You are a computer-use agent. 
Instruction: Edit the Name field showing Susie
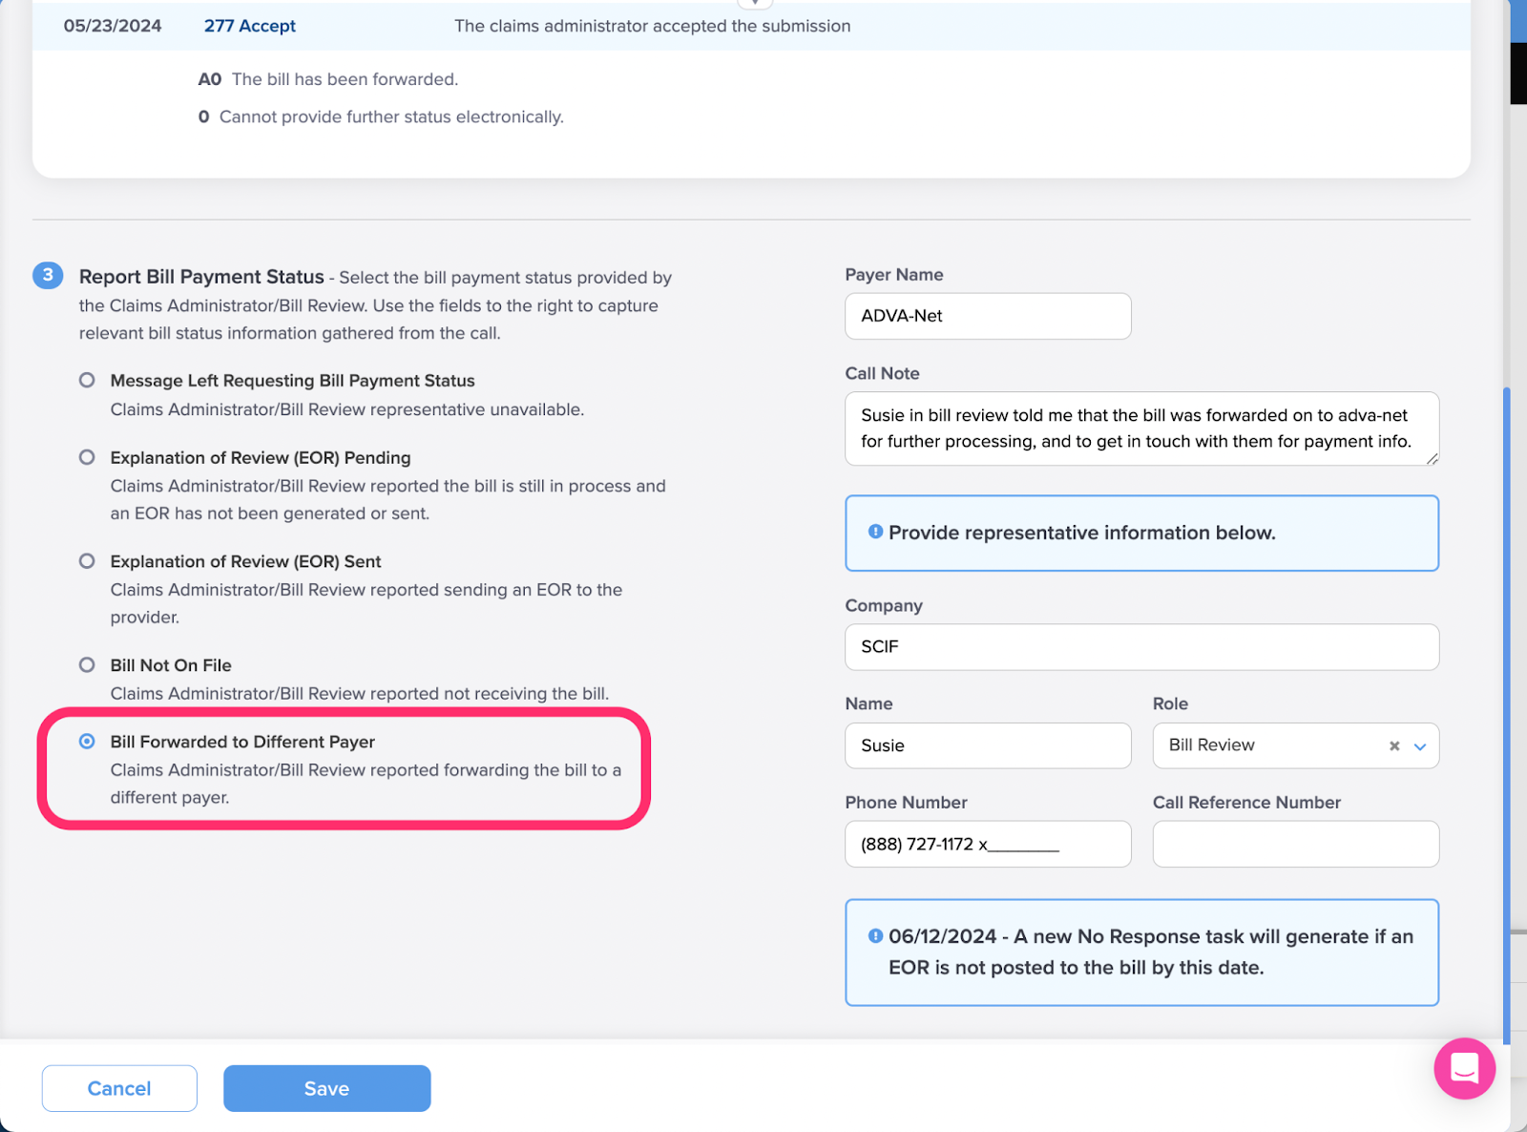[x=988, y=745]
